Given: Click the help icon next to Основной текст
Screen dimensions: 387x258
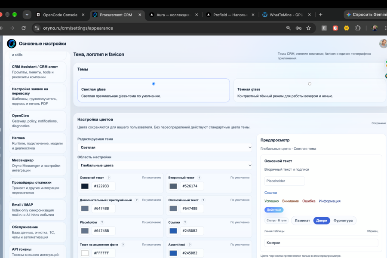Looking at the screenshot, I should 109,178.
